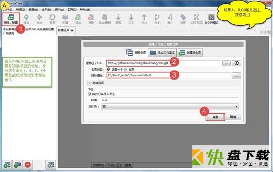Image resolution: width=273 pixels, height=172 pixels.
Task: Click the Clone / New (克隆/新建) toolbar icon
Action: [11, 19]
